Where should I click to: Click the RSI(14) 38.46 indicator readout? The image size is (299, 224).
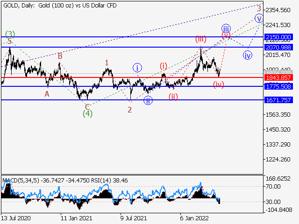tap(108, 181)
